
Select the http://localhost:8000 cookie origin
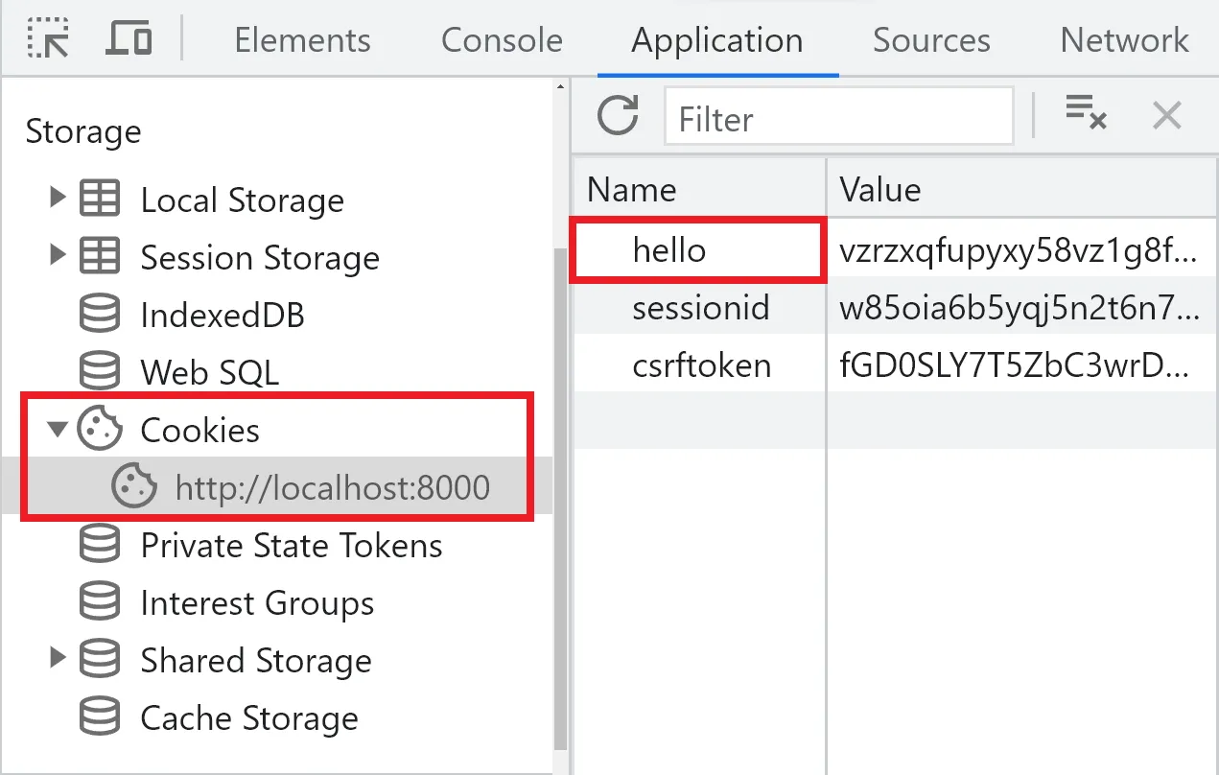(x=332, y=487)
